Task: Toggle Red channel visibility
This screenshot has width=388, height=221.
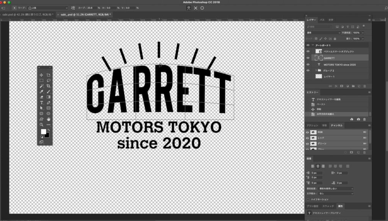Action: [307, 138]
